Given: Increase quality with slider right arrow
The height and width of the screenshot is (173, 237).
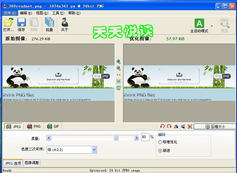Looking at the screenshot, I should pos(137,138).
